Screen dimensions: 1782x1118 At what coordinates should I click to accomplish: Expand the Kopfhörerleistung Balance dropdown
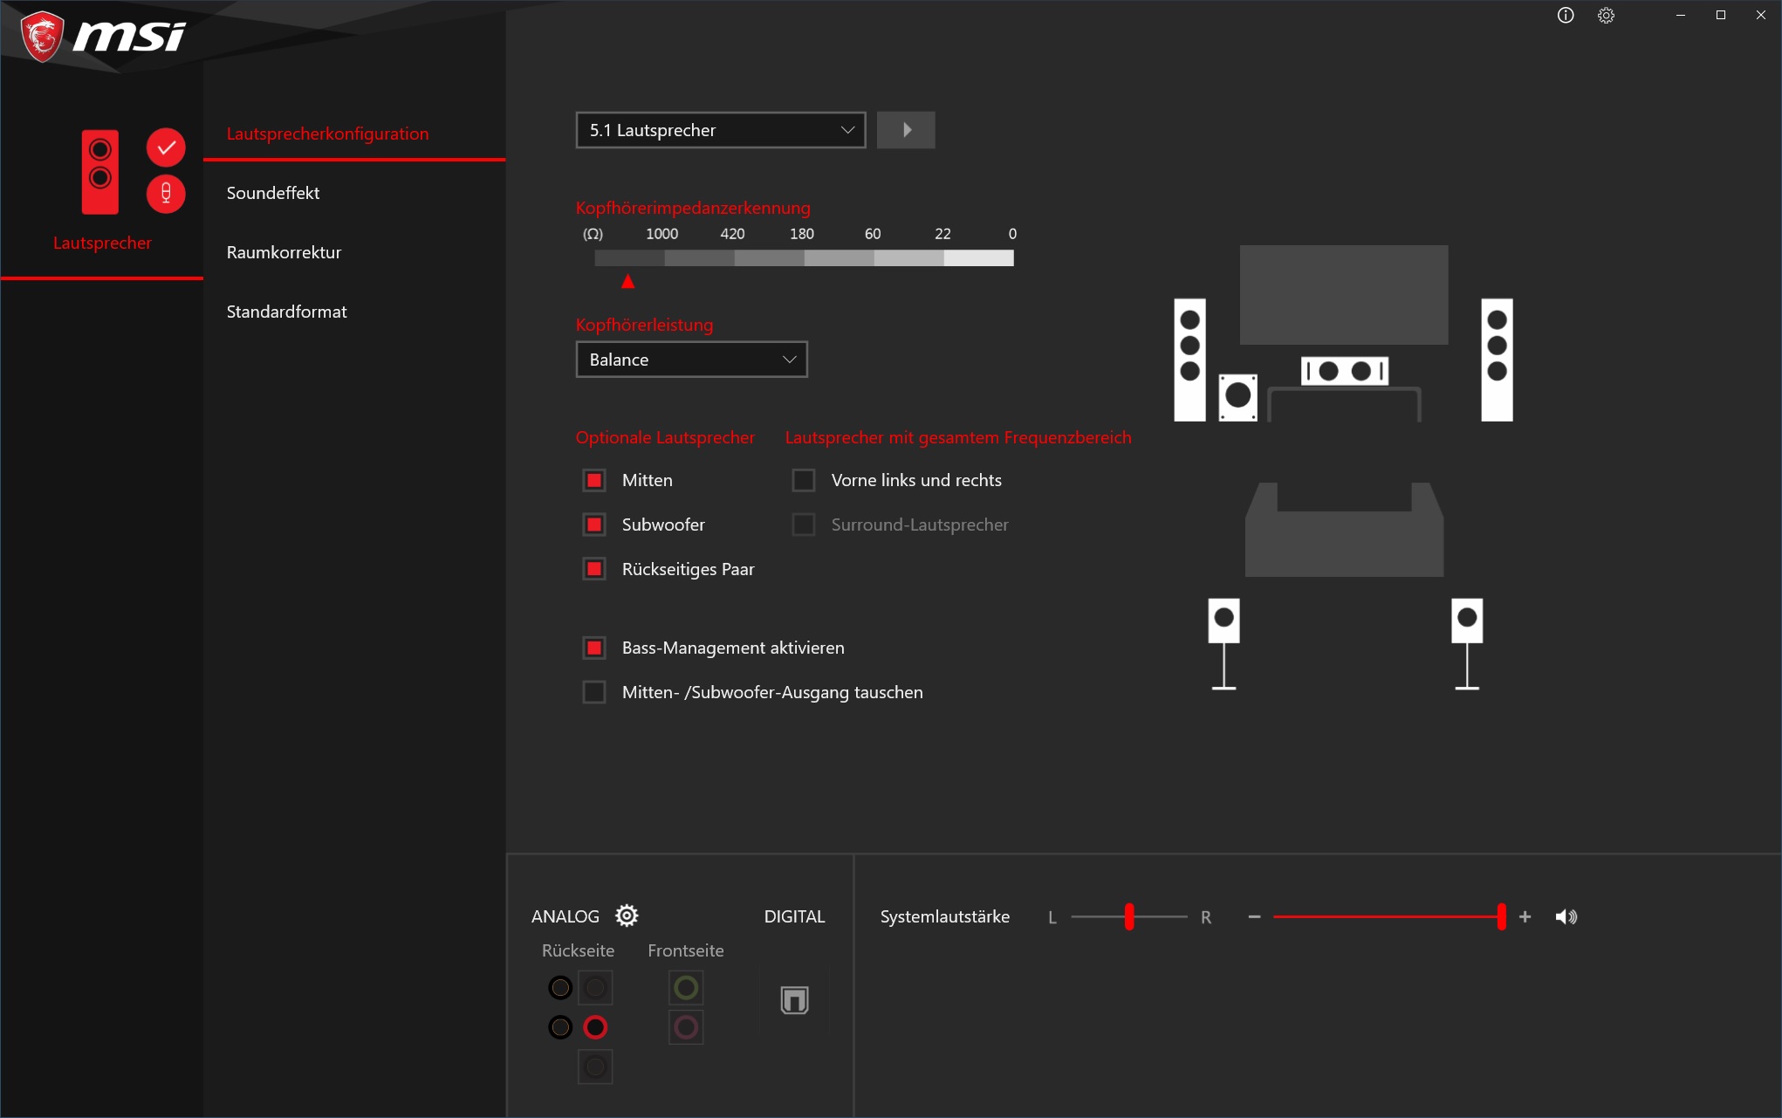pos(691,360)
